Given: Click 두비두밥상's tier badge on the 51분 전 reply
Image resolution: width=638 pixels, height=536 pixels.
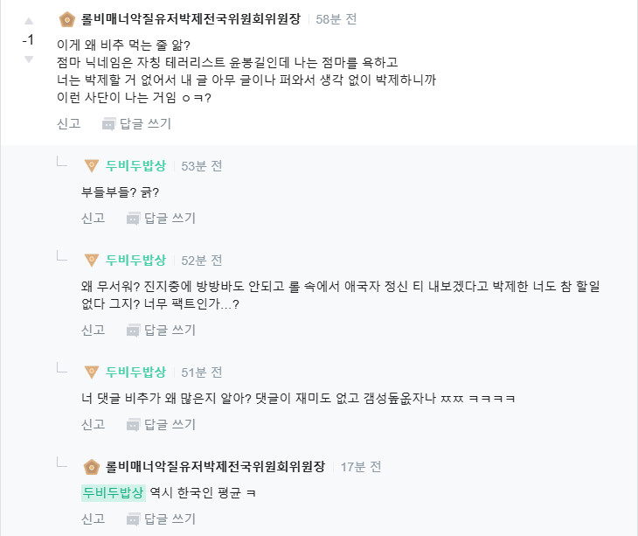Looking at the screenshot, I should pyautogui.click(x=91, y=372).
